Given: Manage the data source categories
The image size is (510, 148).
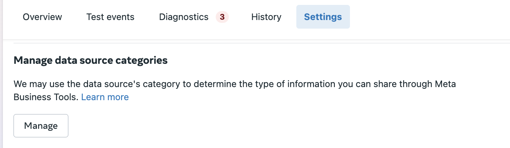Looking at the screenshot, I should [x=41, y=126].
